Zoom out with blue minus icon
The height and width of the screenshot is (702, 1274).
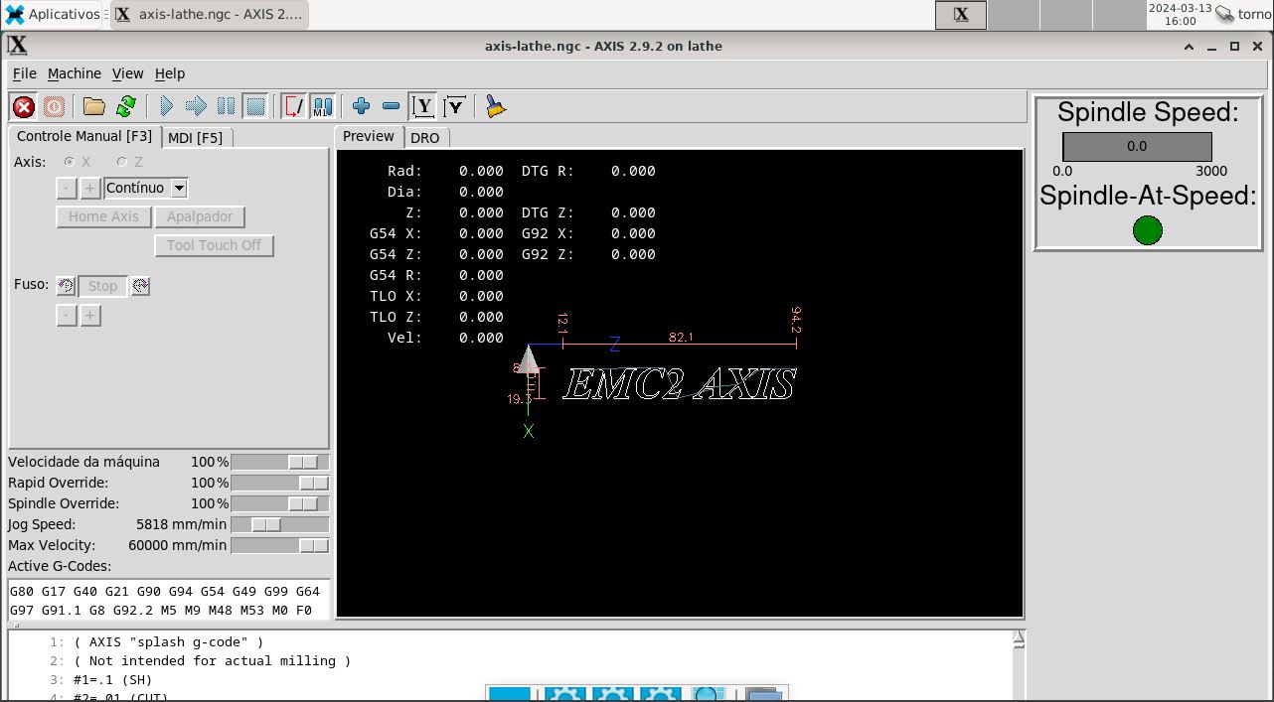391,106
